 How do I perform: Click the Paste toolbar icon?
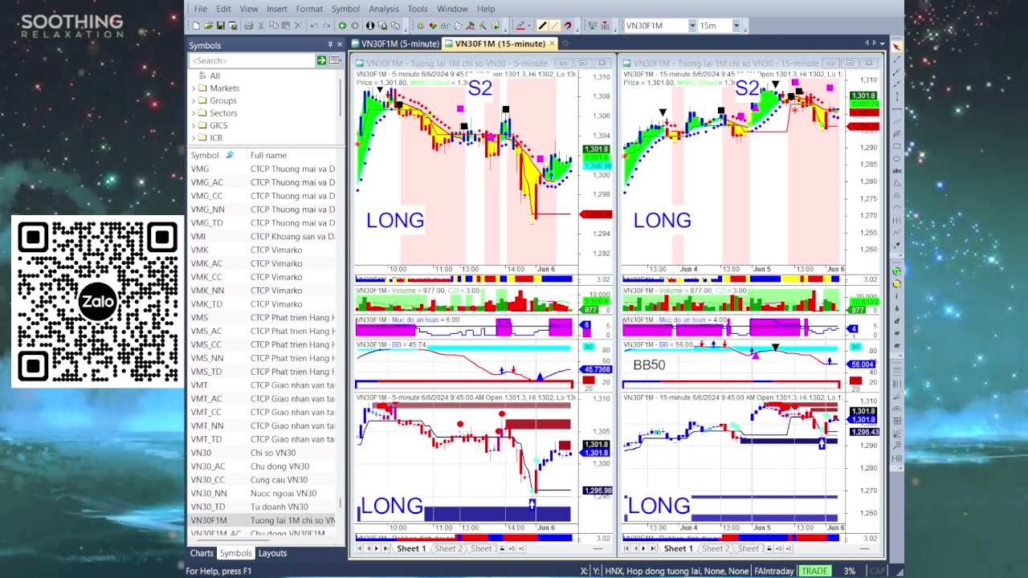click(286, 26)
